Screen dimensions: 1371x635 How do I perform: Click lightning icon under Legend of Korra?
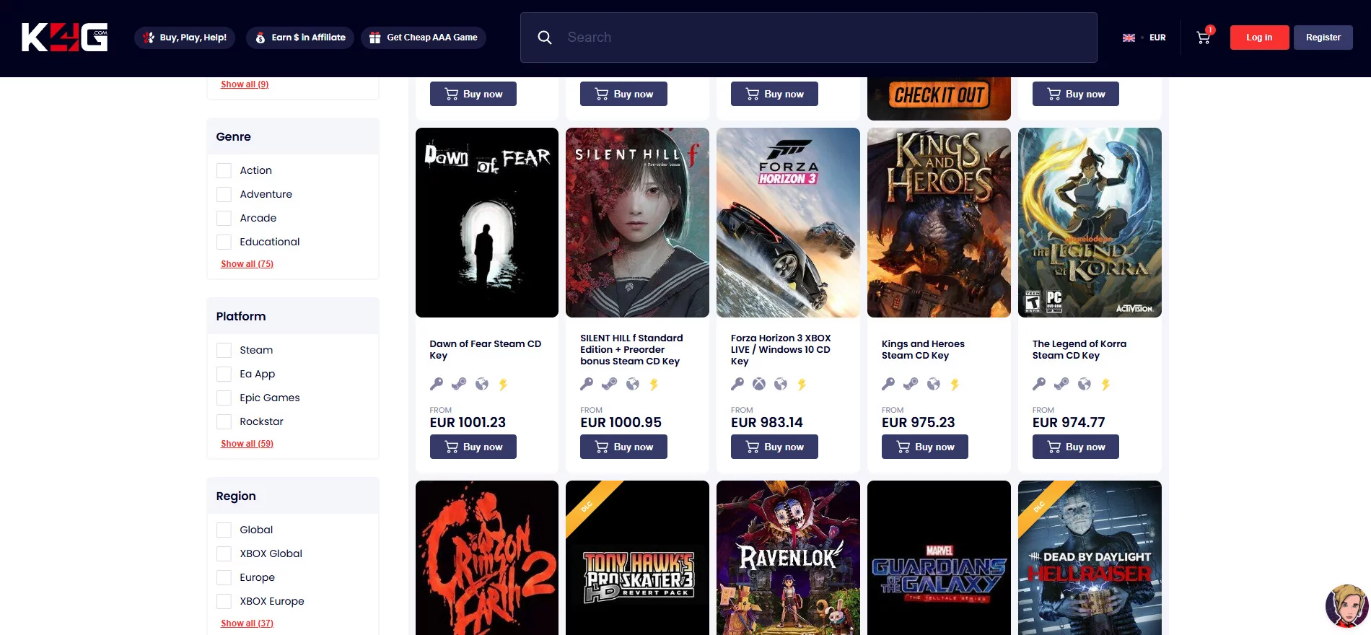pyautogui.click(x=1106, y=384)
